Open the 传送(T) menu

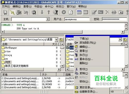click(60, 6)
